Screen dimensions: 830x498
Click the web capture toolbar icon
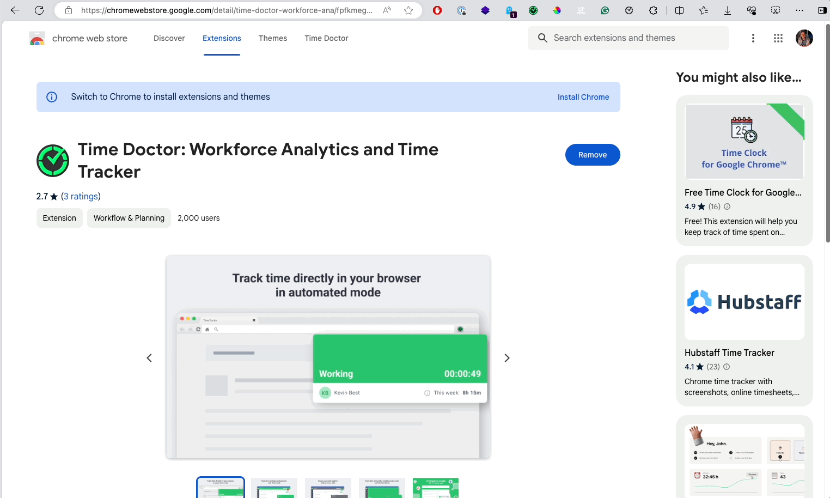pos(775,10)
